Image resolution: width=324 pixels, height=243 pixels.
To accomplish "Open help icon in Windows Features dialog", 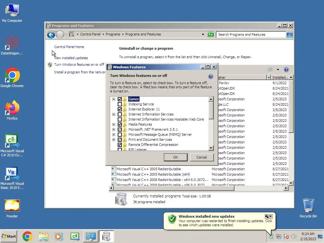I will tap(210, 77).
